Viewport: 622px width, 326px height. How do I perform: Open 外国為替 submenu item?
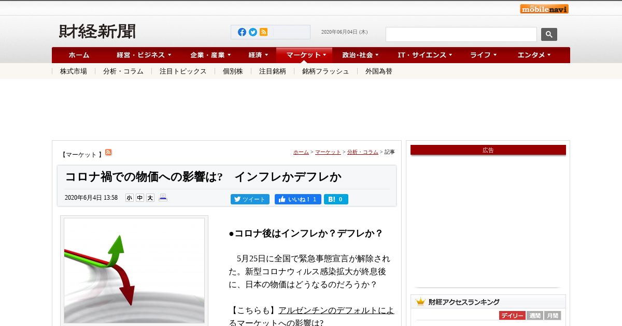click(379, 71)
